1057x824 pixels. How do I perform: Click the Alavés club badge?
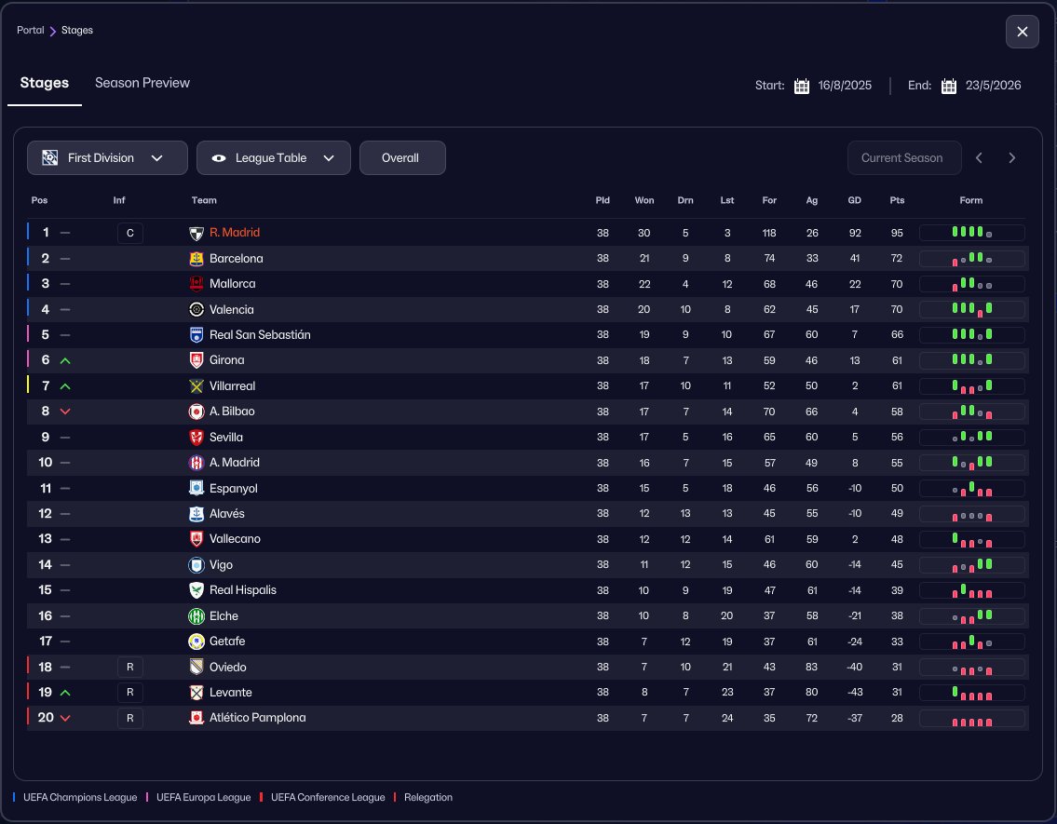(196, 514)
